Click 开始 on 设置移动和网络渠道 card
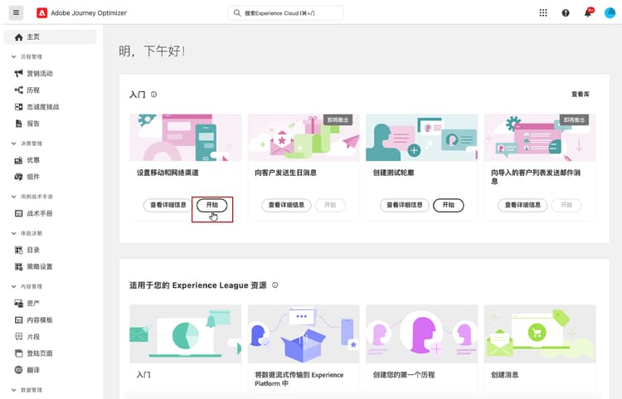622x399 pixels. tap(211, 205)
